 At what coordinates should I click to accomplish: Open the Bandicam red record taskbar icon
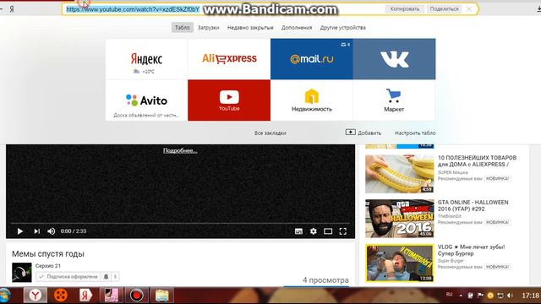(x=137, y=296)
